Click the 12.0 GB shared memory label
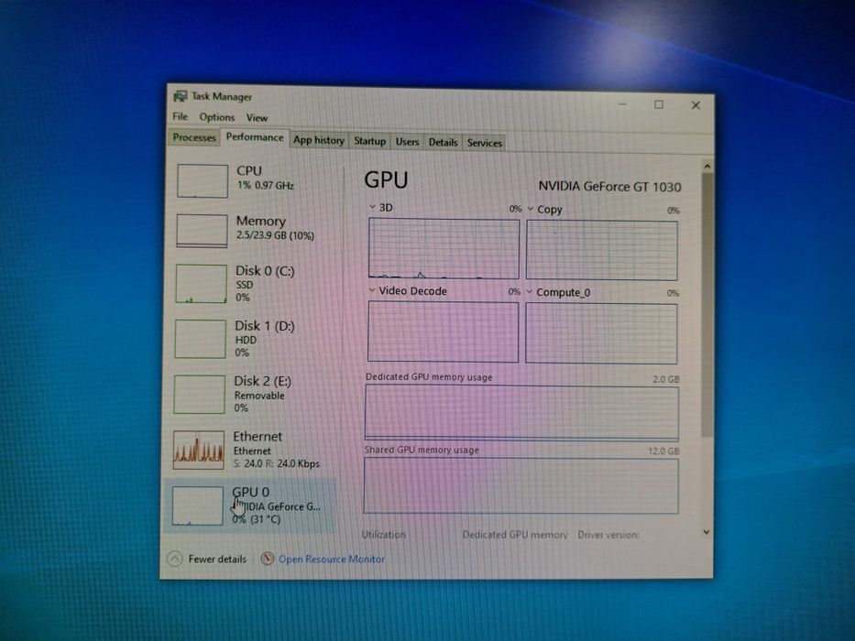 tap(663, 451)
